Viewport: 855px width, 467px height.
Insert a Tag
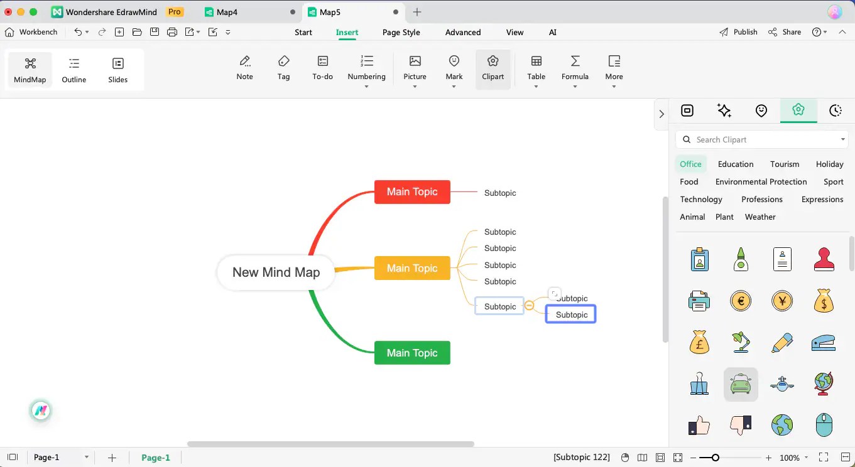(284, 68)
